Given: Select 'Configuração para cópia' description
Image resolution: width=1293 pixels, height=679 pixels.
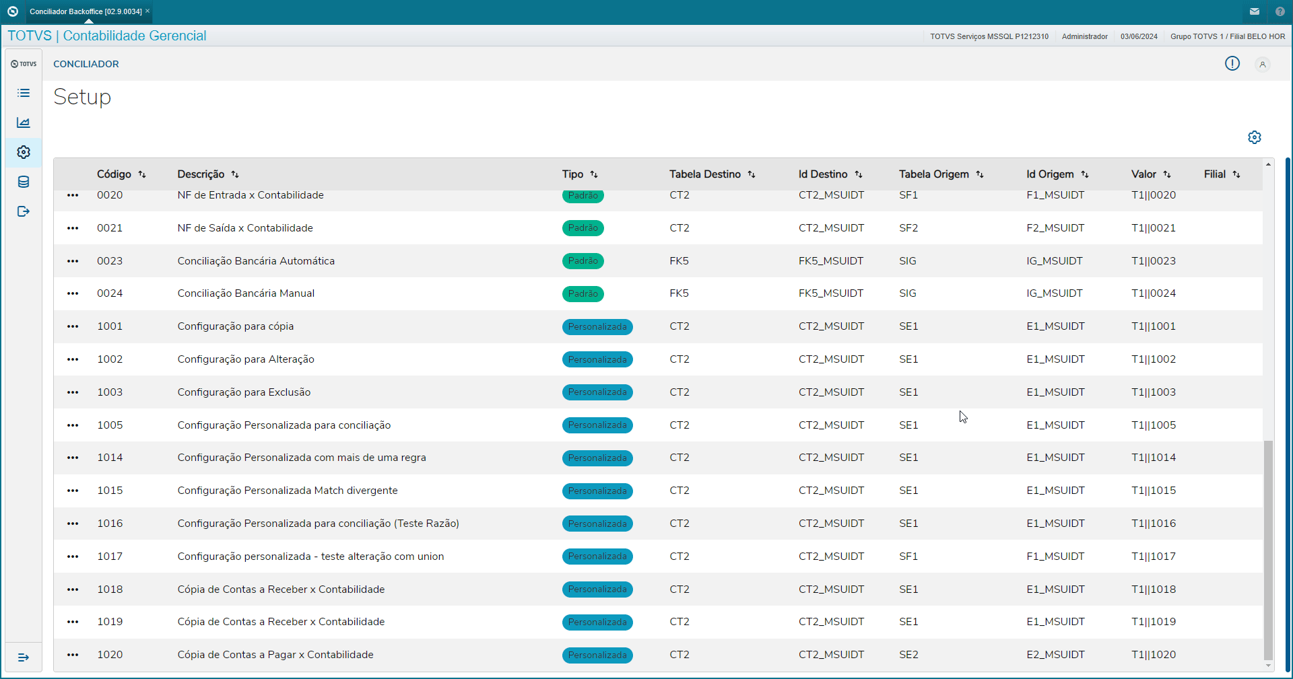Looking at the screenshot, I should (x=236, y=326).
